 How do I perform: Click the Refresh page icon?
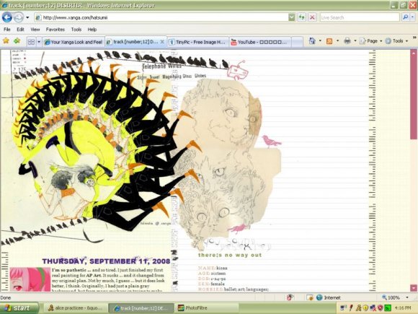(302, 17)
